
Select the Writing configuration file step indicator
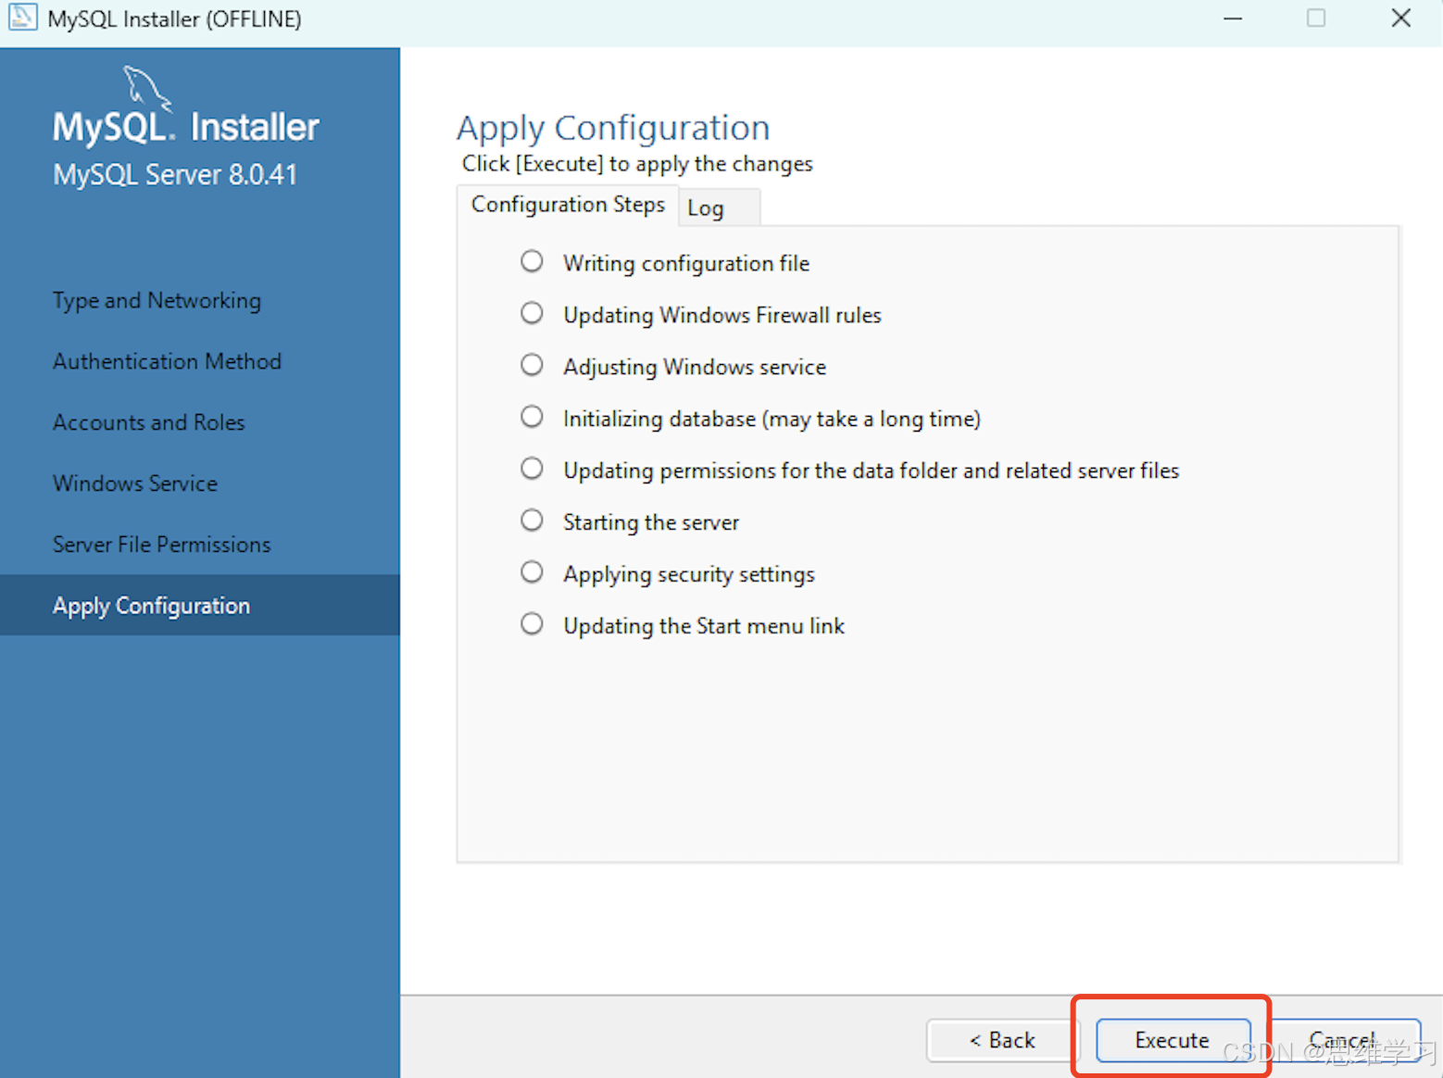coord(532,262)
